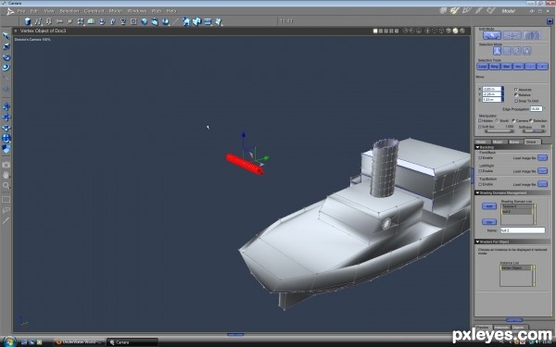Click the Add shading domain button
Image resolution: width=556 pixels, height=347 pixels.
[489, 206]
